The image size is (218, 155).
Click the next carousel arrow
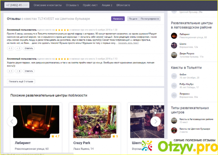(156, 121)
